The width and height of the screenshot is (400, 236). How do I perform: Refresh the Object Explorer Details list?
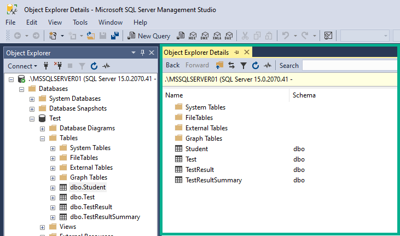(256, 65)
